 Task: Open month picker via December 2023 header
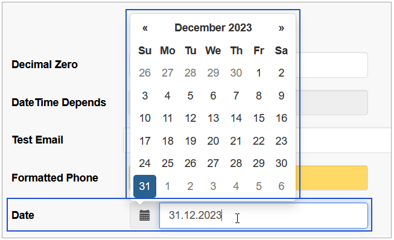click(213, 28)
